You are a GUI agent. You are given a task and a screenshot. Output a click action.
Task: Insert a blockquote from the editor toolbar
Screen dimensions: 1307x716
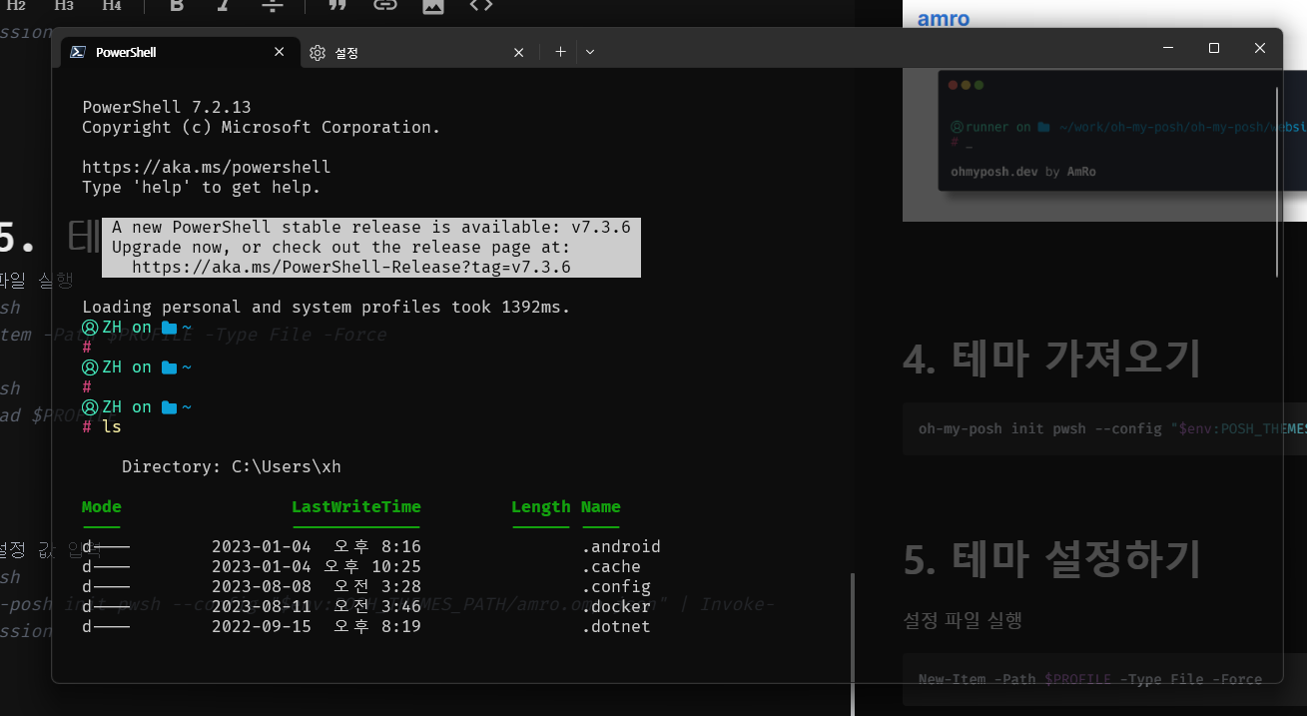click(337, 5)
